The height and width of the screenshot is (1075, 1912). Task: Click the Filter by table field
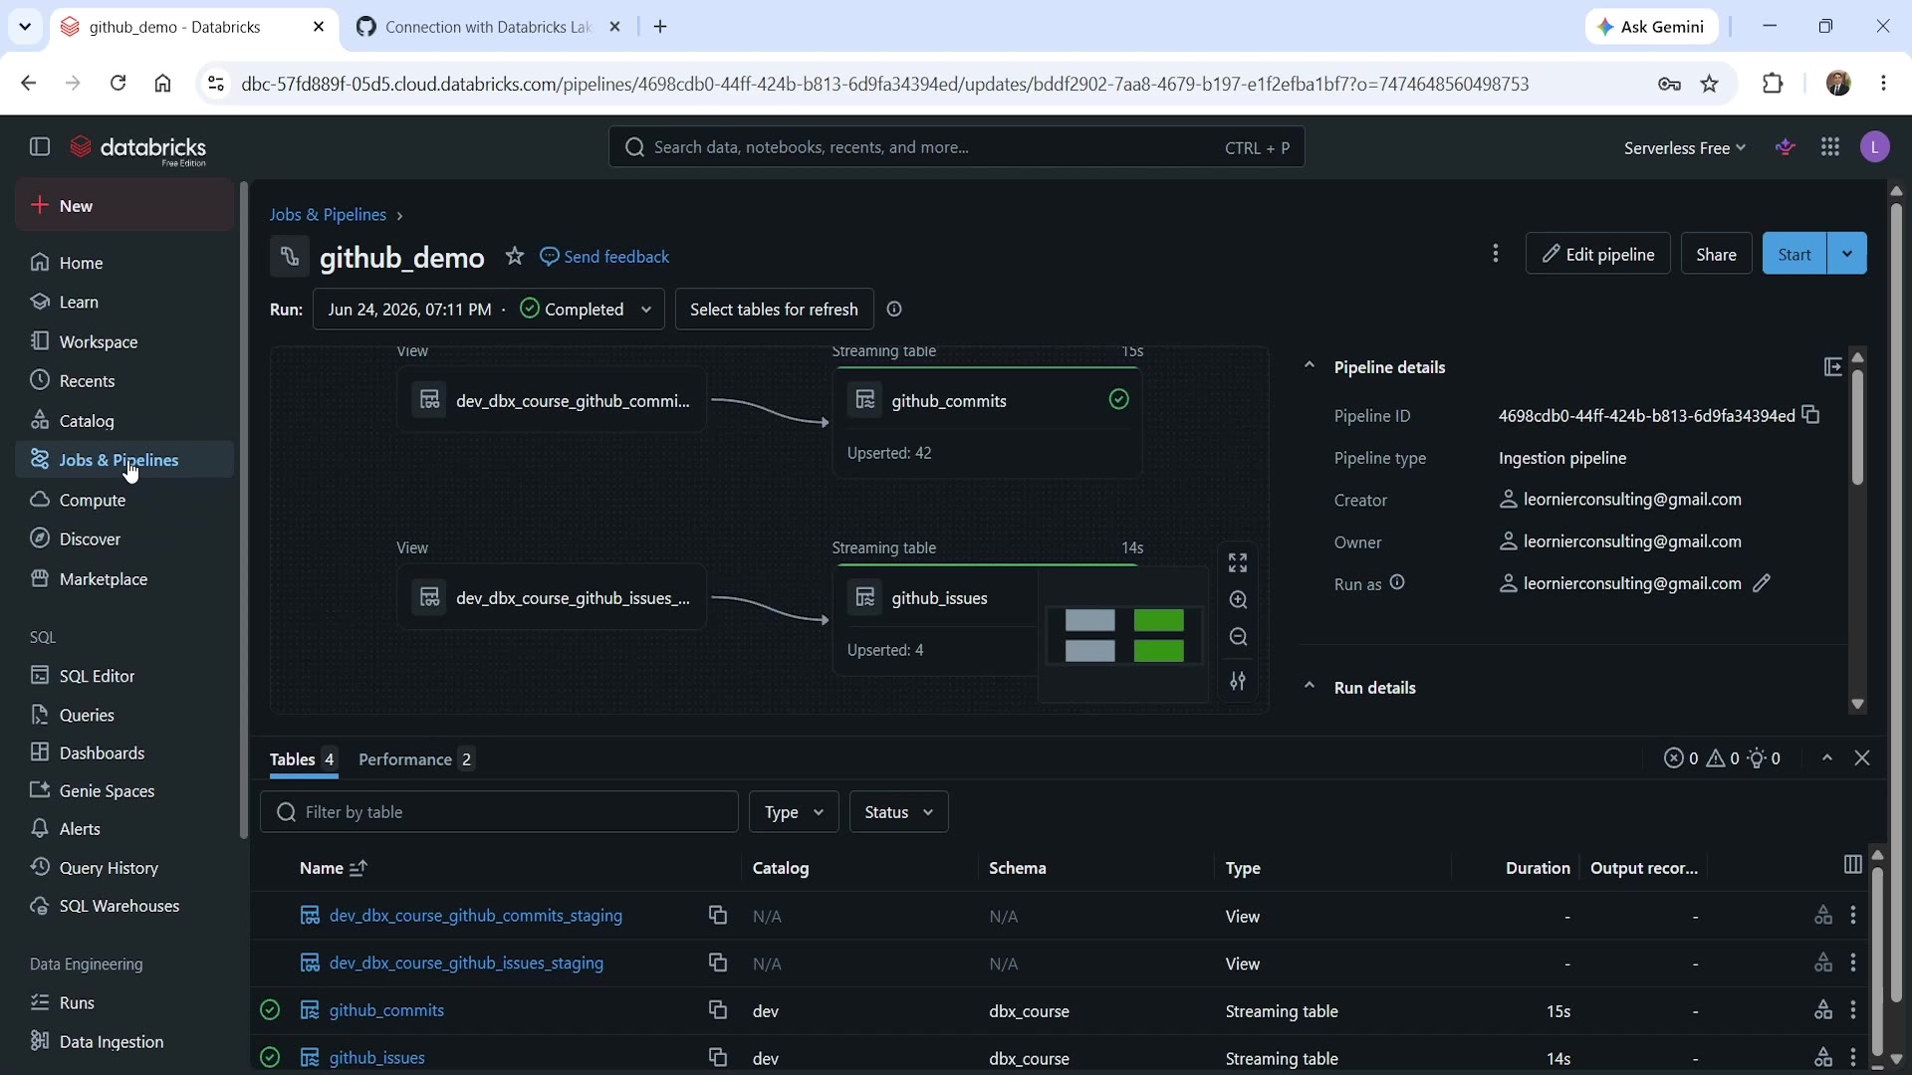click(x=499, y=812)
